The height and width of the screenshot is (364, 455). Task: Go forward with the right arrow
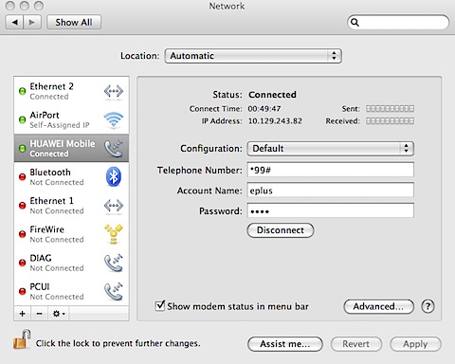32,22
